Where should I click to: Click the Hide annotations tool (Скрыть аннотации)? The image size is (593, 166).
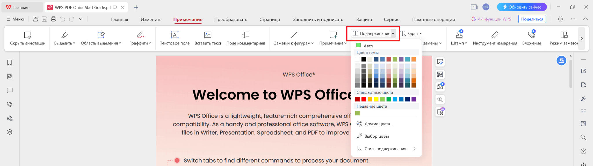[28, 38]
